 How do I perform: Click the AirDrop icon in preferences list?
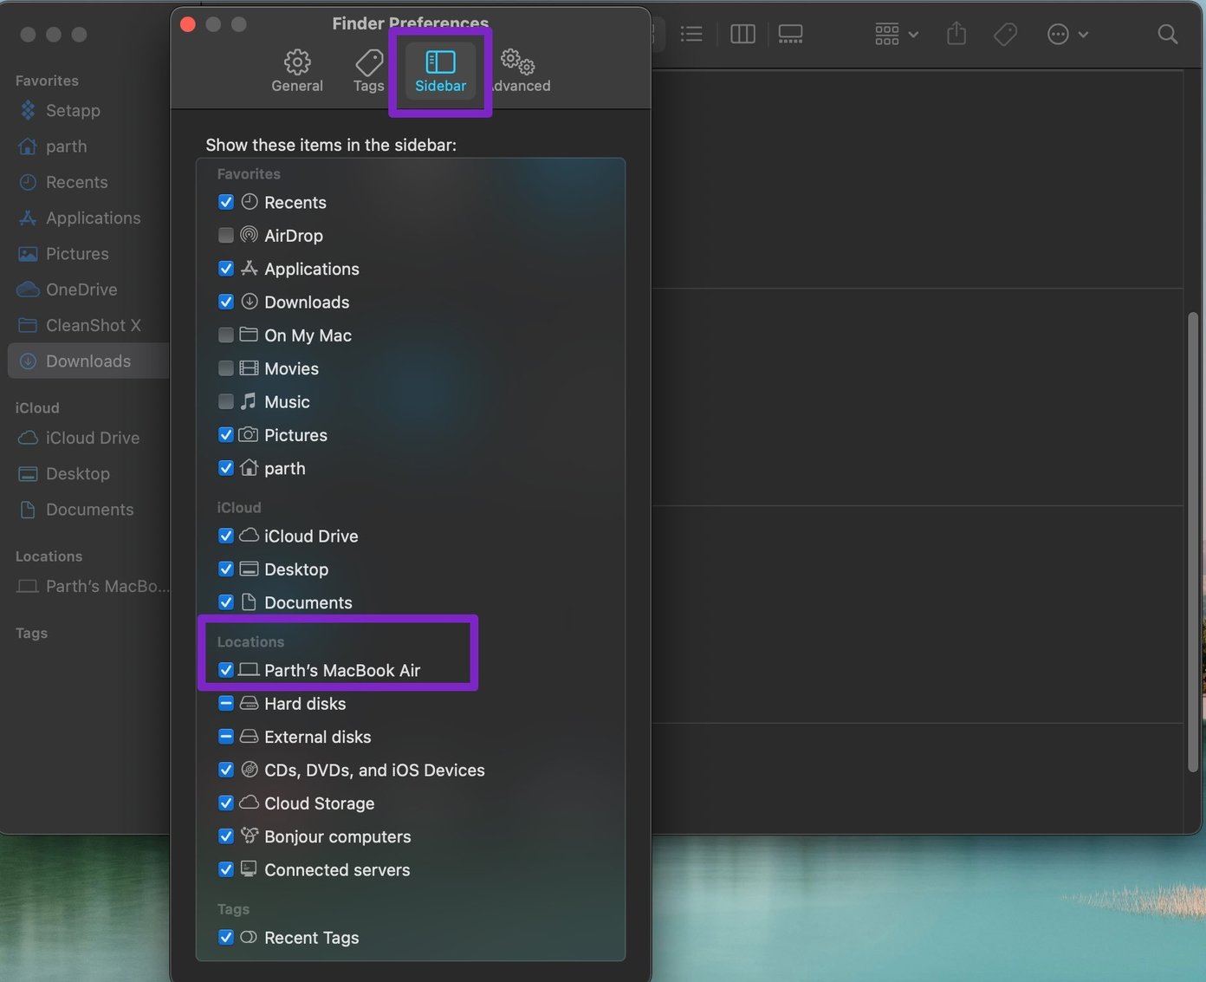pyautogui.click(x=250, y=235)
